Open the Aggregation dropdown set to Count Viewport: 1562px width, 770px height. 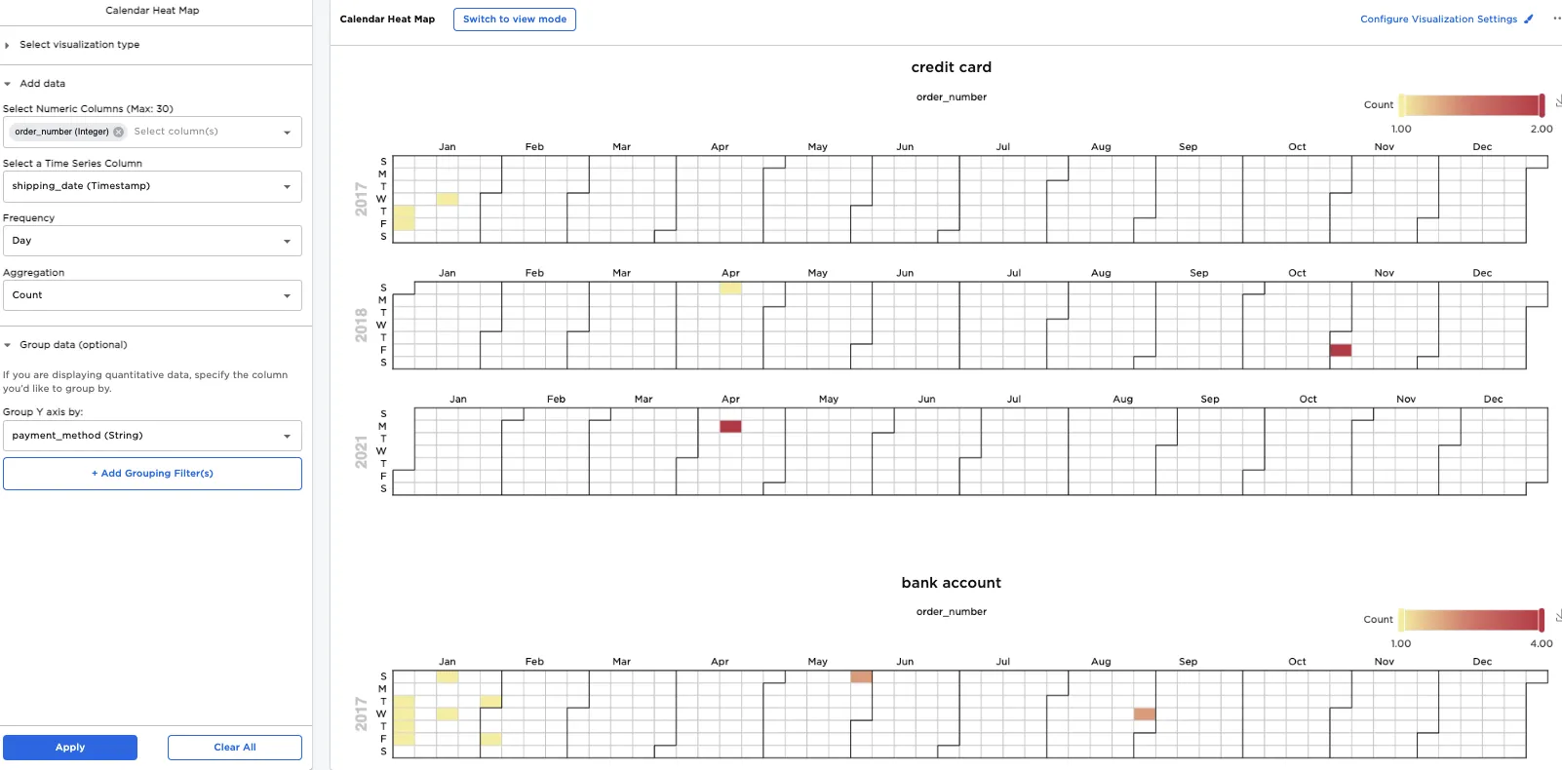tap(287, 294)
